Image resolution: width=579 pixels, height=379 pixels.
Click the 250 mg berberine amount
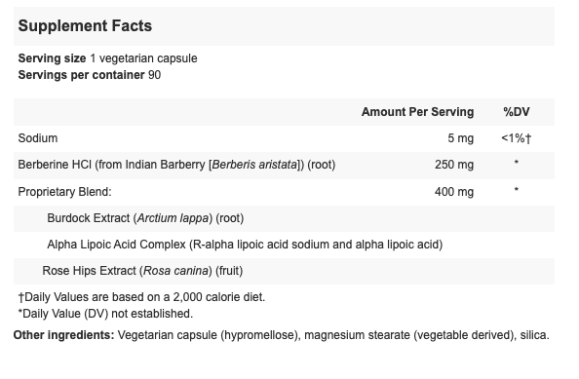point(454,165)
